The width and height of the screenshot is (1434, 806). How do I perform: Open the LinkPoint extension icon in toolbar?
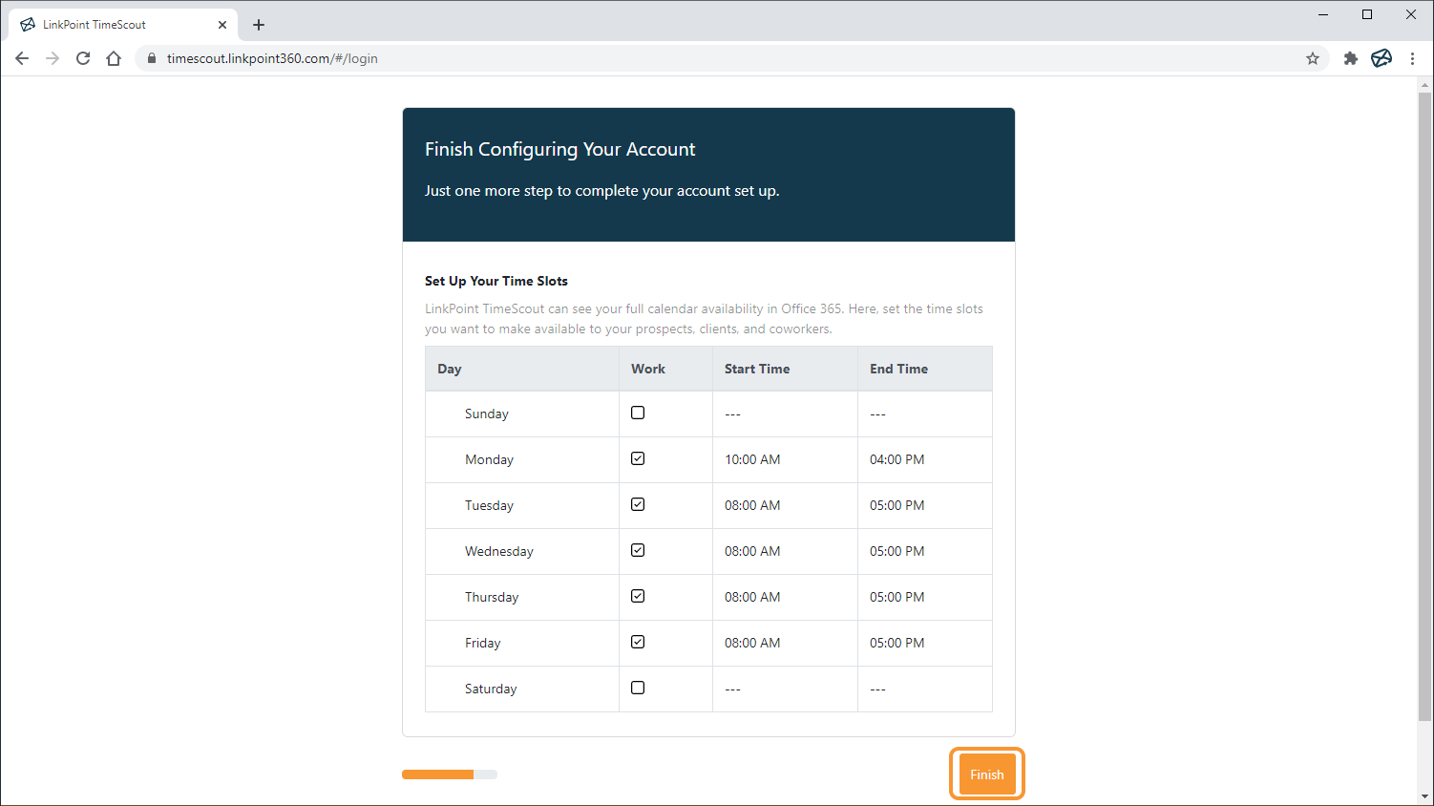(x=1381, y=58)
